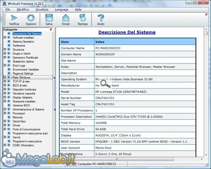This screenshot has width=211, height=169.
Task: Expand the TCP/IP di rete node
Action: tap(5, 81)
